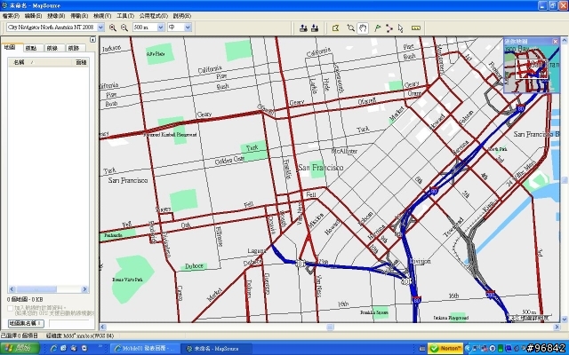This screenshot has width=569, height=355.
Task: Sort the list by 面積 column header
Action: click(81, 62)
